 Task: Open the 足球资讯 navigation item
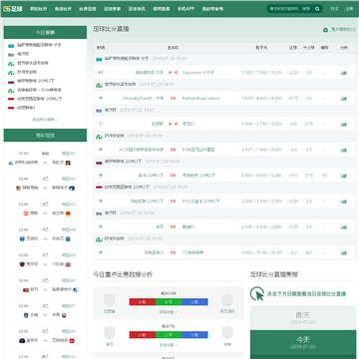click(137, 9)
